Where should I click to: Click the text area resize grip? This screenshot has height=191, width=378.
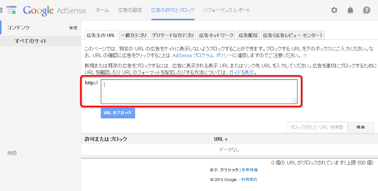[294, 101]
